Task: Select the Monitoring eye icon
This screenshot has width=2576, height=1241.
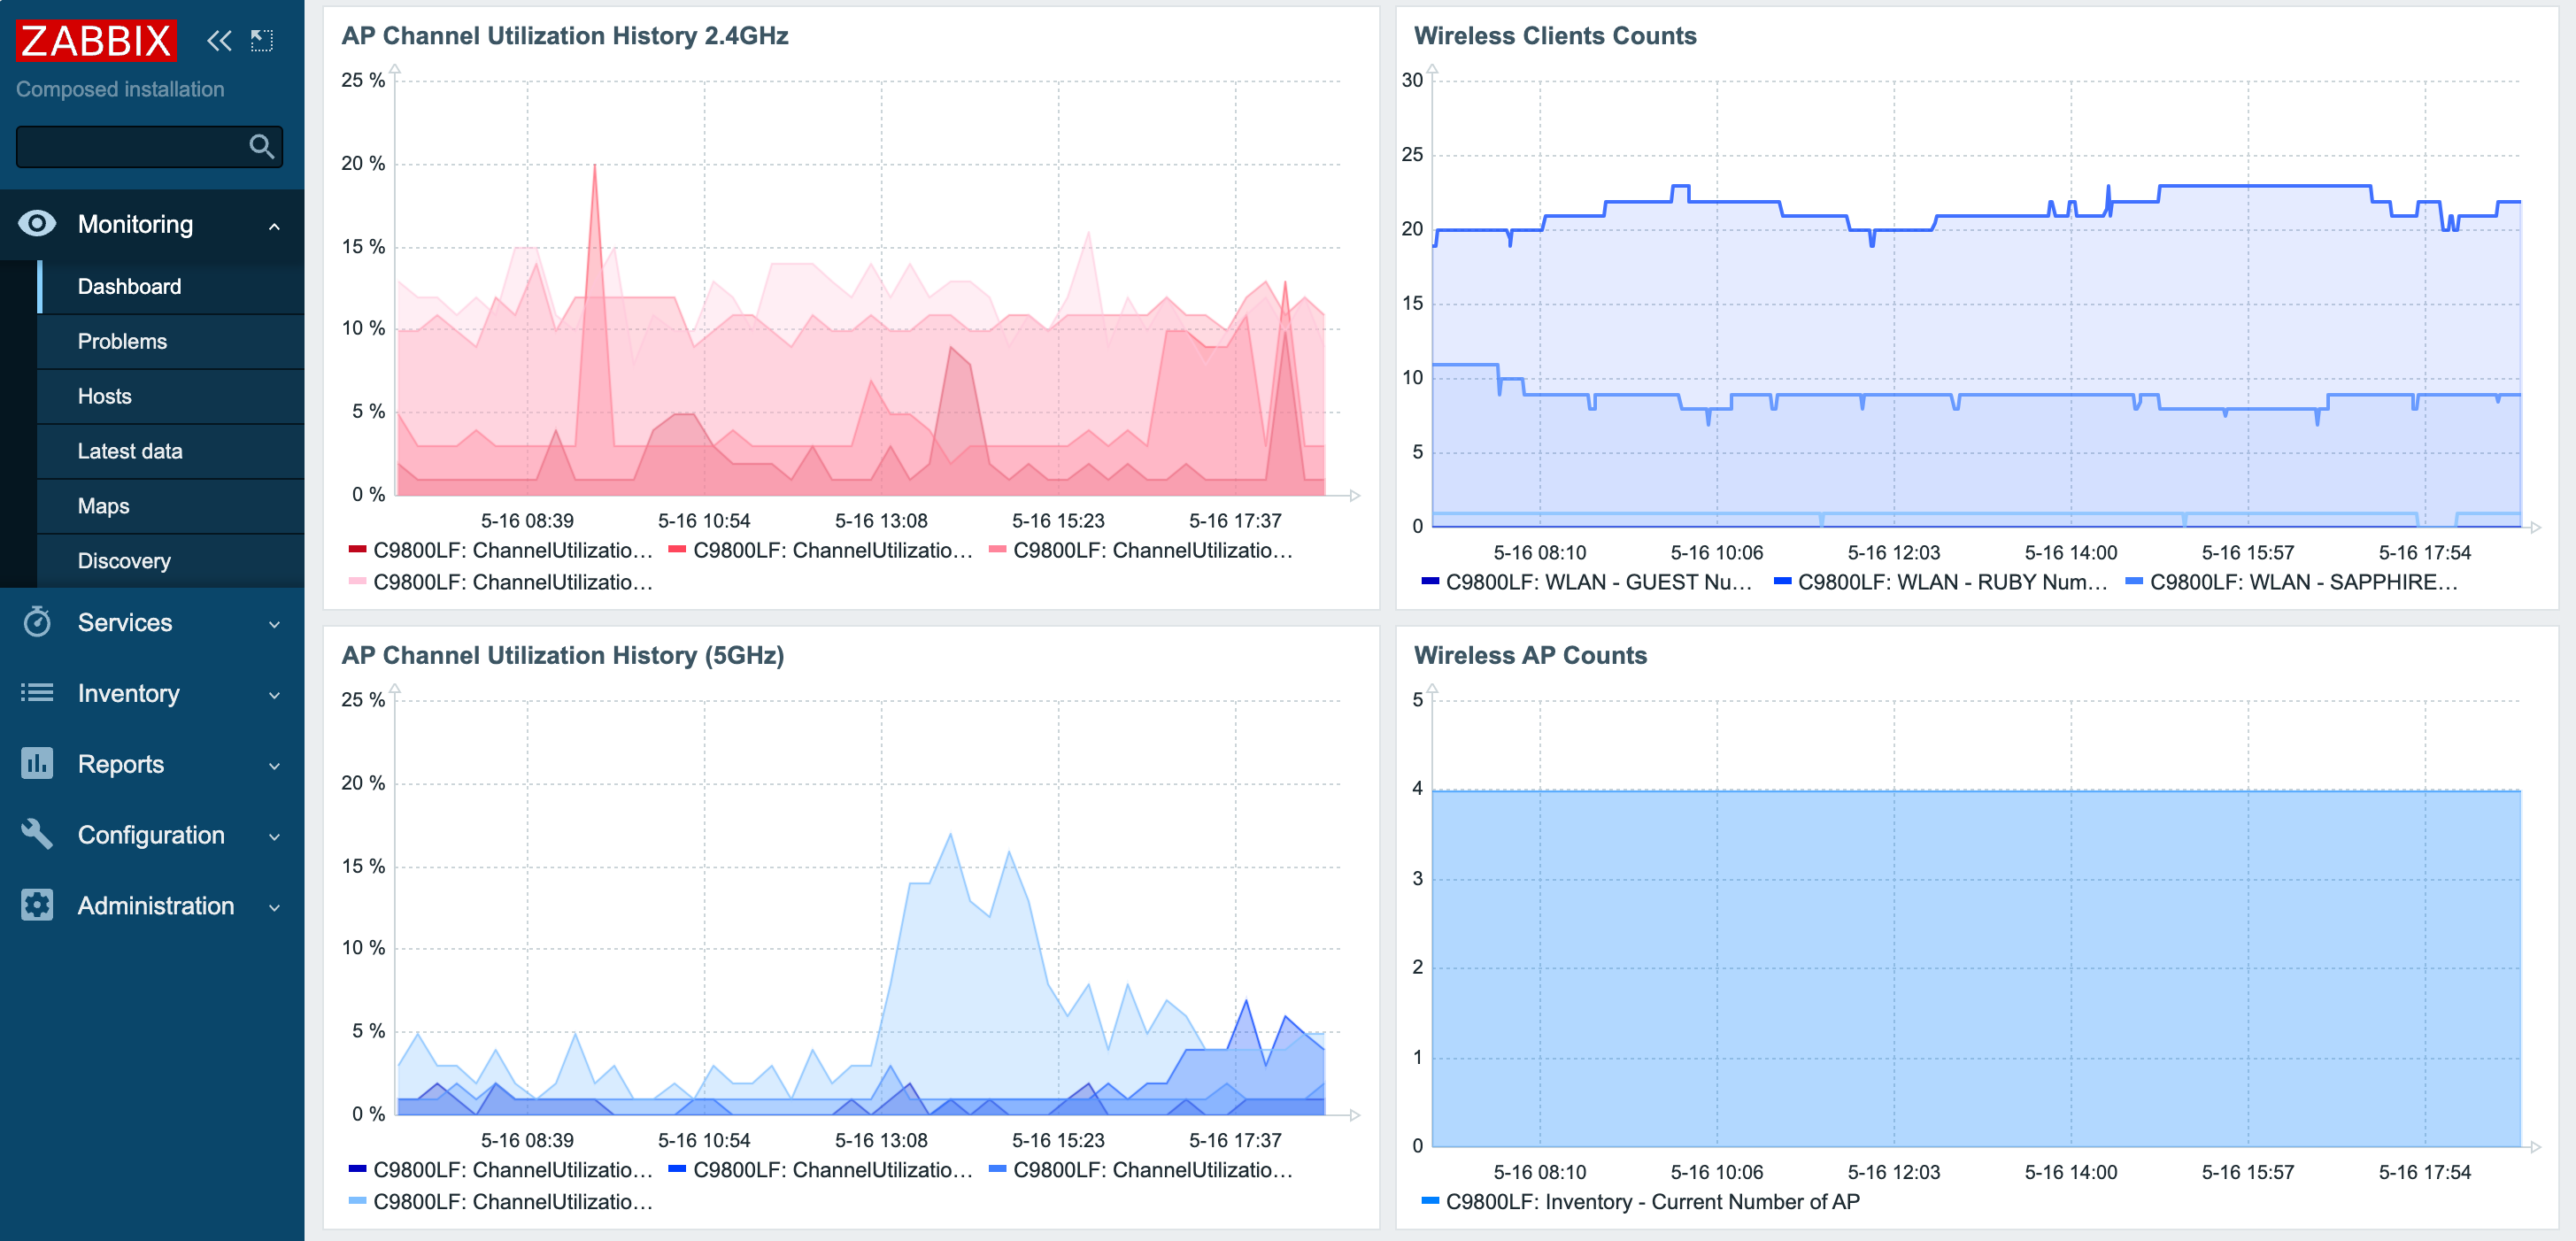Action: coord(37,224)
